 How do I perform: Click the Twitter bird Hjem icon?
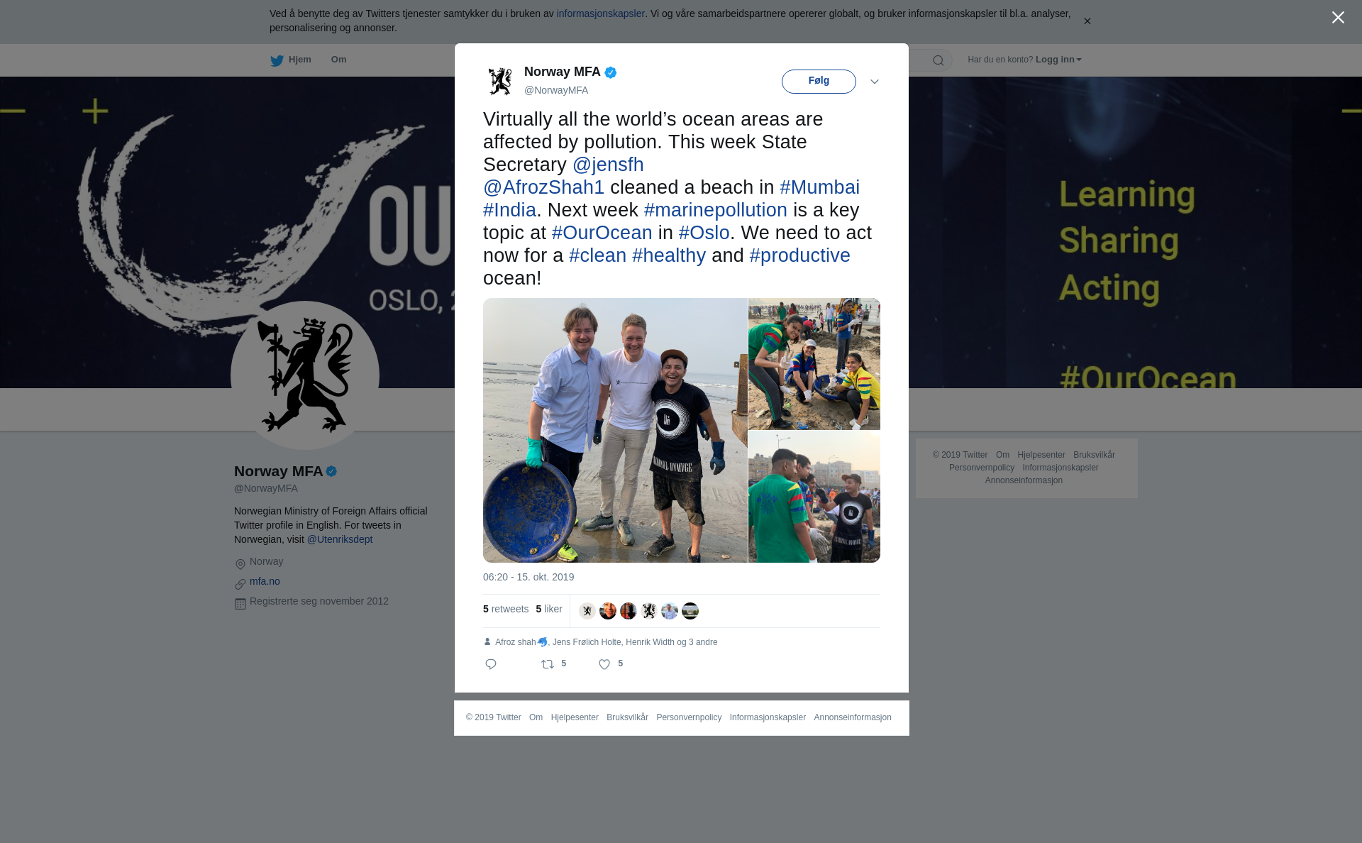click(x=277, y=60)
